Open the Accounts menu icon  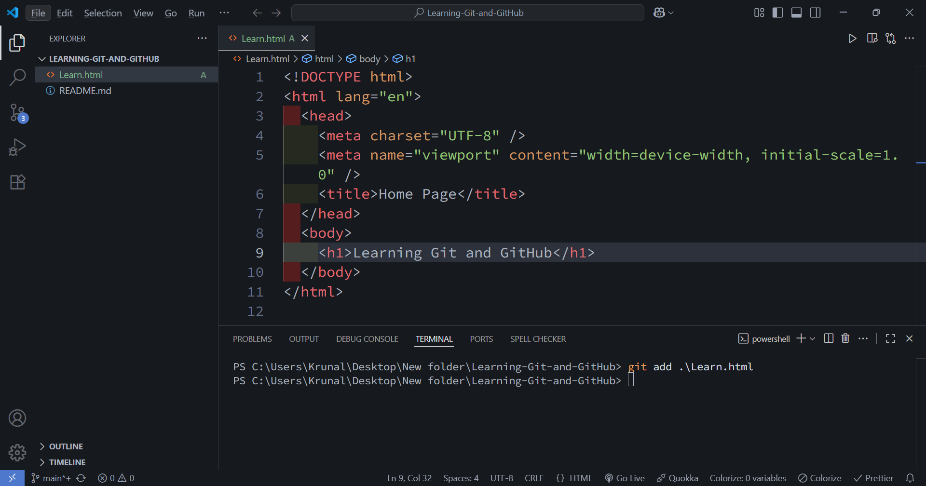[17, 418]
